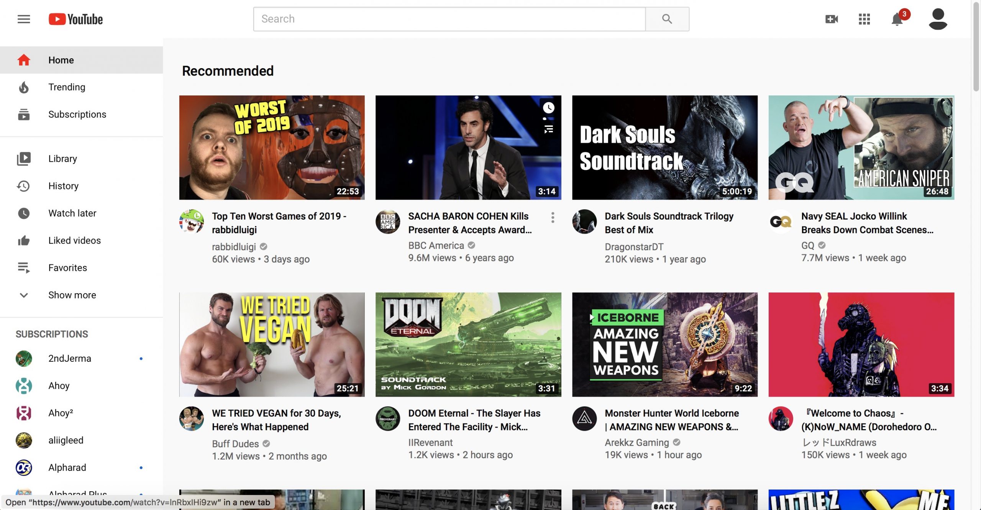
Task: Open WE TRIED VEGAN for 30 Days title
Action: click(x=276, y=420)
